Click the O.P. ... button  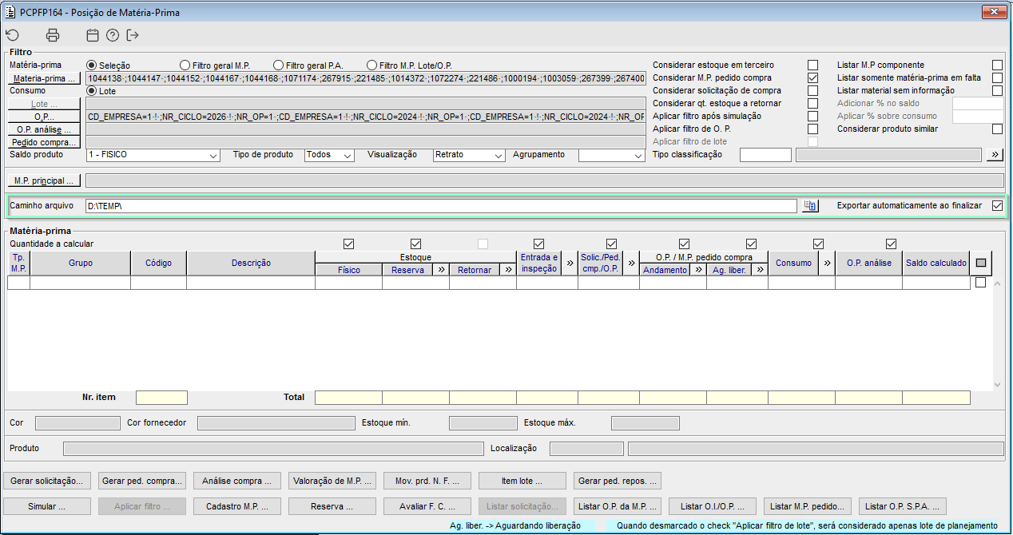pos(44,117)
